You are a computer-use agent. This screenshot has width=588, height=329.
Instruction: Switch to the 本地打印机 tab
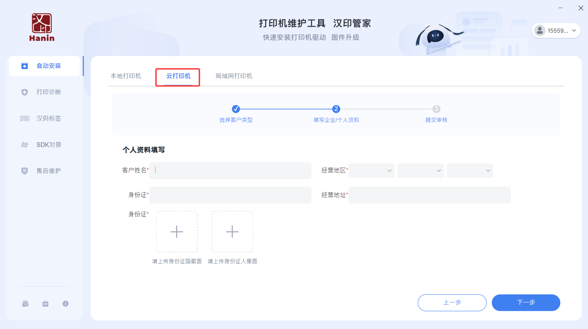pyautogui.click(x=126, y=76)
